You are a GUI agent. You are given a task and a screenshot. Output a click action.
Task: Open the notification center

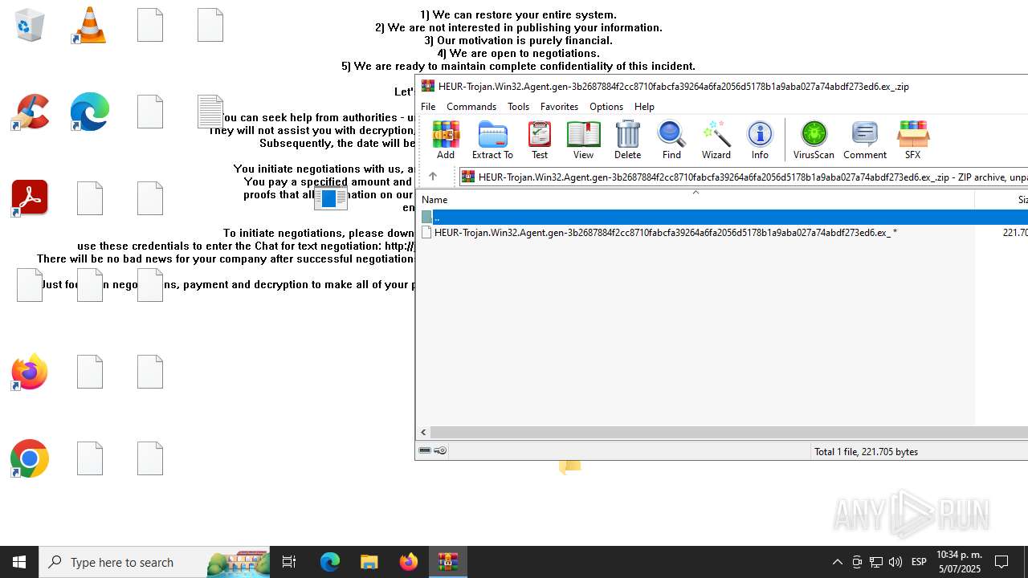1001,562
